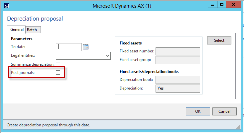Click the Fixed asset group field
The width and height of the screenshot is (244, 133).
pyautogui.click(x=178, y=60)
